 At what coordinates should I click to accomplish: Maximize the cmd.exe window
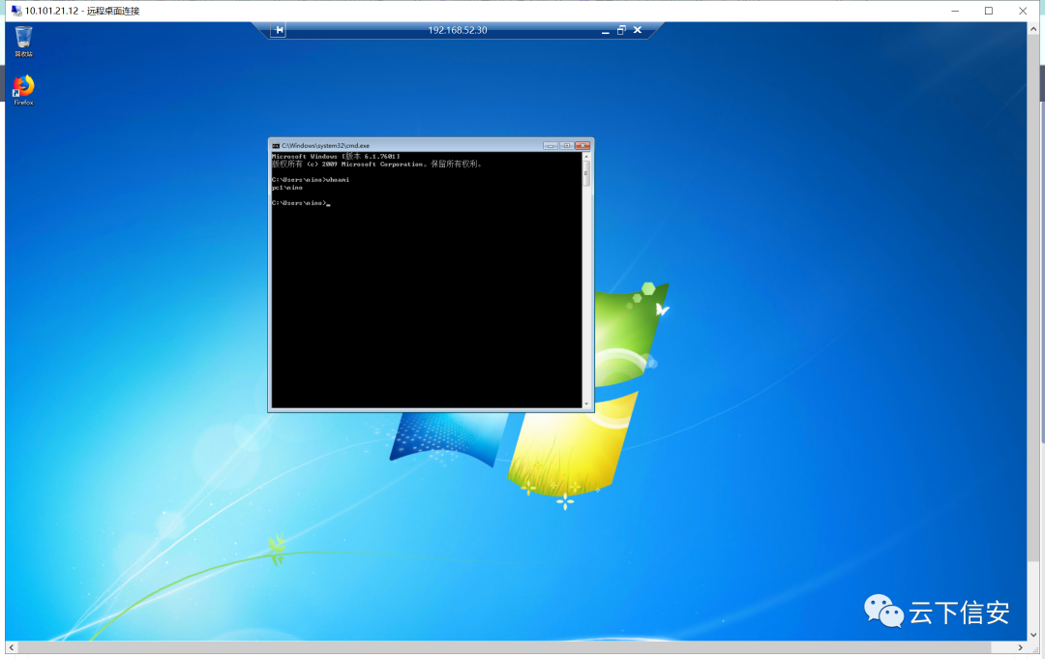566,145
